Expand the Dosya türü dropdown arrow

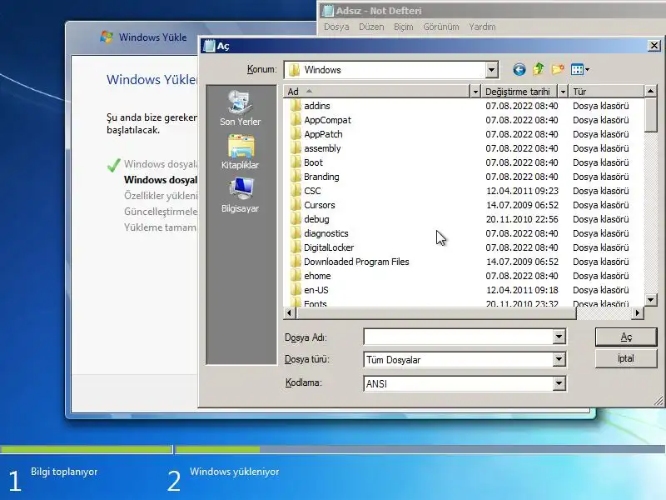click(559, 360)
